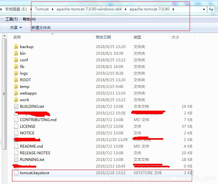Sort by 修改日期 column header
The width and height of the screenshot is (218, 184).
(x=103, y=37)
